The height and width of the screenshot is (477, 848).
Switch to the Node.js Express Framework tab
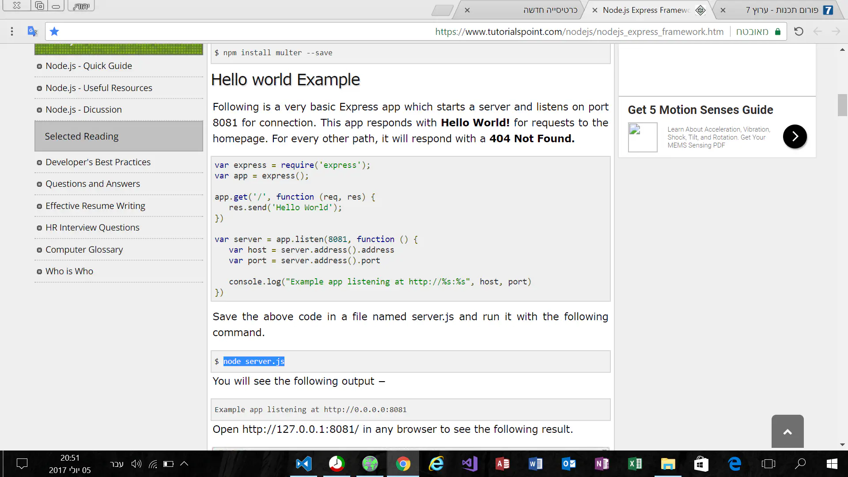645,10
